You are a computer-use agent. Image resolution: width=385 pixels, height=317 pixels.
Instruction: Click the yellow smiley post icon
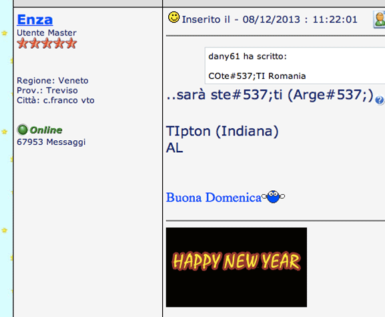173,17
